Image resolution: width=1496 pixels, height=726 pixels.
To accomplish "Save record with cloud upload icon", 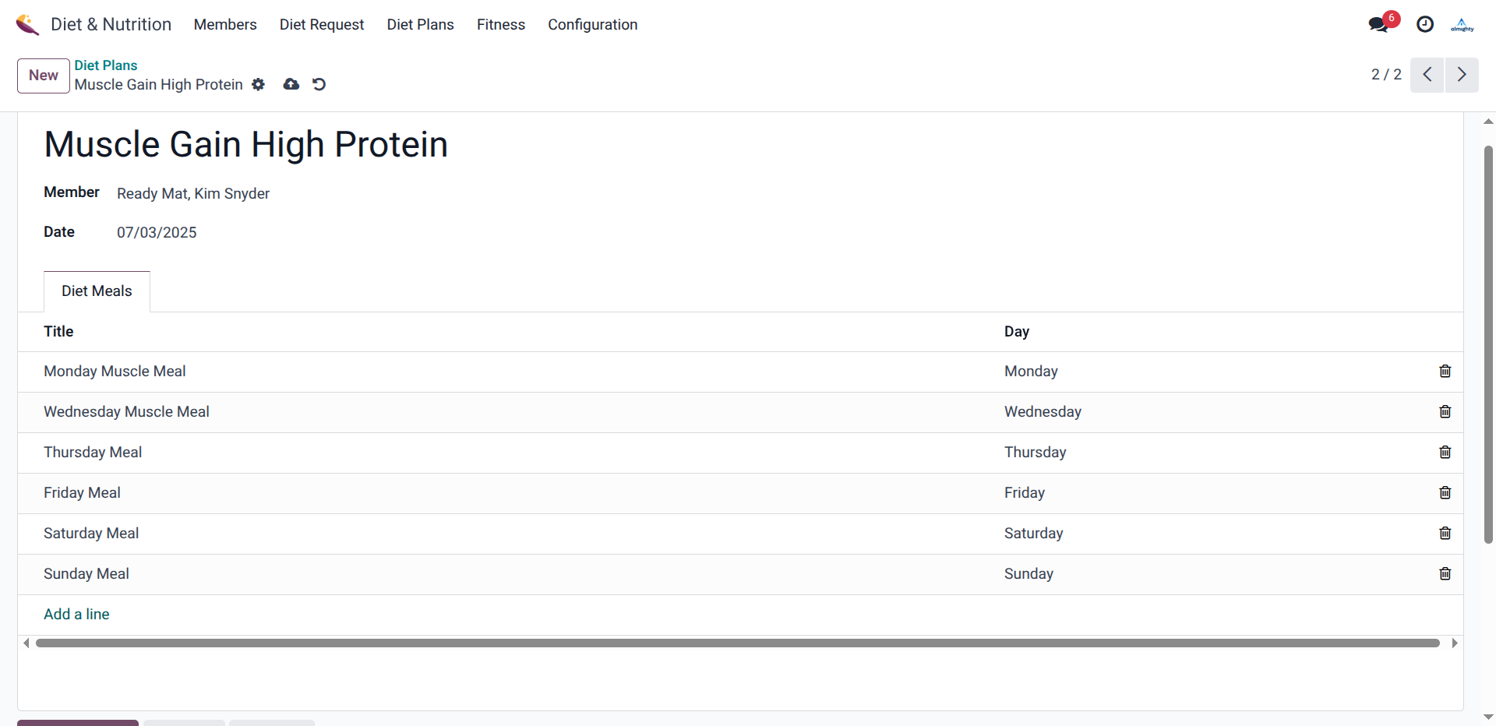I will tap(291, 84).
